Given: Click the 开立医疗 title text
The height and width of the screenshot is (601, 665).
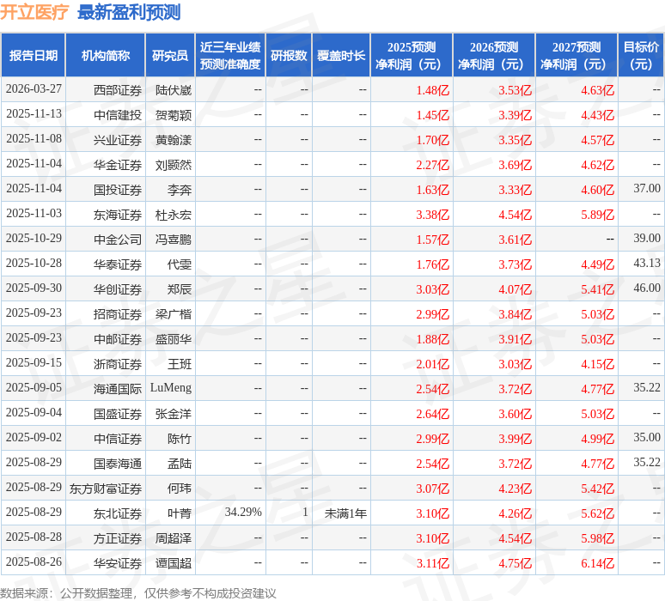Looking at the screenshot, I should (x=34, y=12).
